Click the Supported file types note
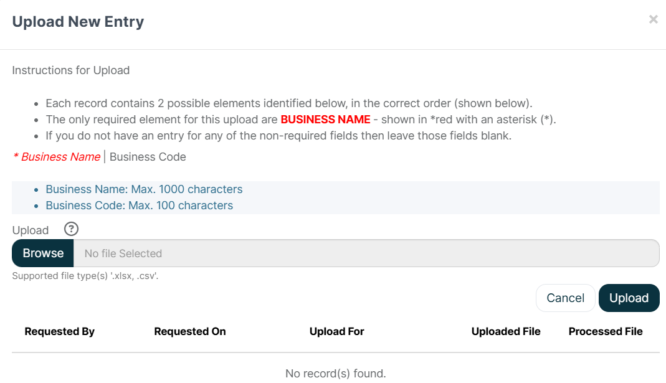The image size is (666, 383). click(x=85, y=276)
